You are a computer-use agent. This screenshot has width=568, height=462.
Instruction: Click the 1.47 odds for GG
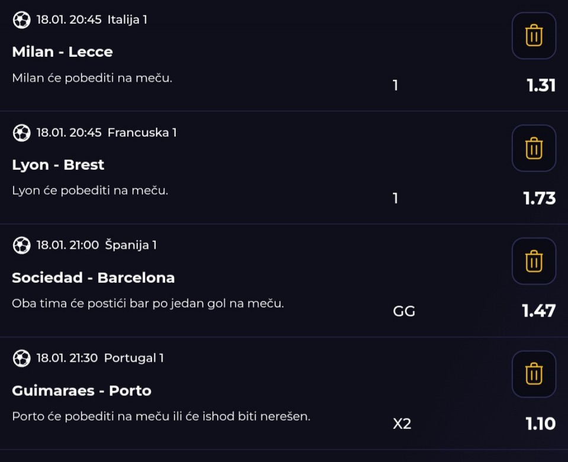click(539, 311)
